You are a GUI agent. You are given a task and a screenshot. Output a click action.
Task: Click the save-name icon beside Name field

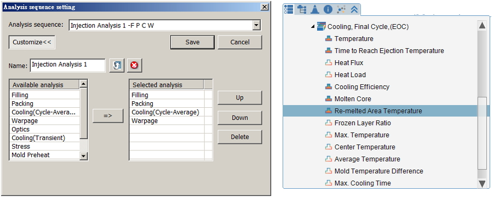(117, 66)
